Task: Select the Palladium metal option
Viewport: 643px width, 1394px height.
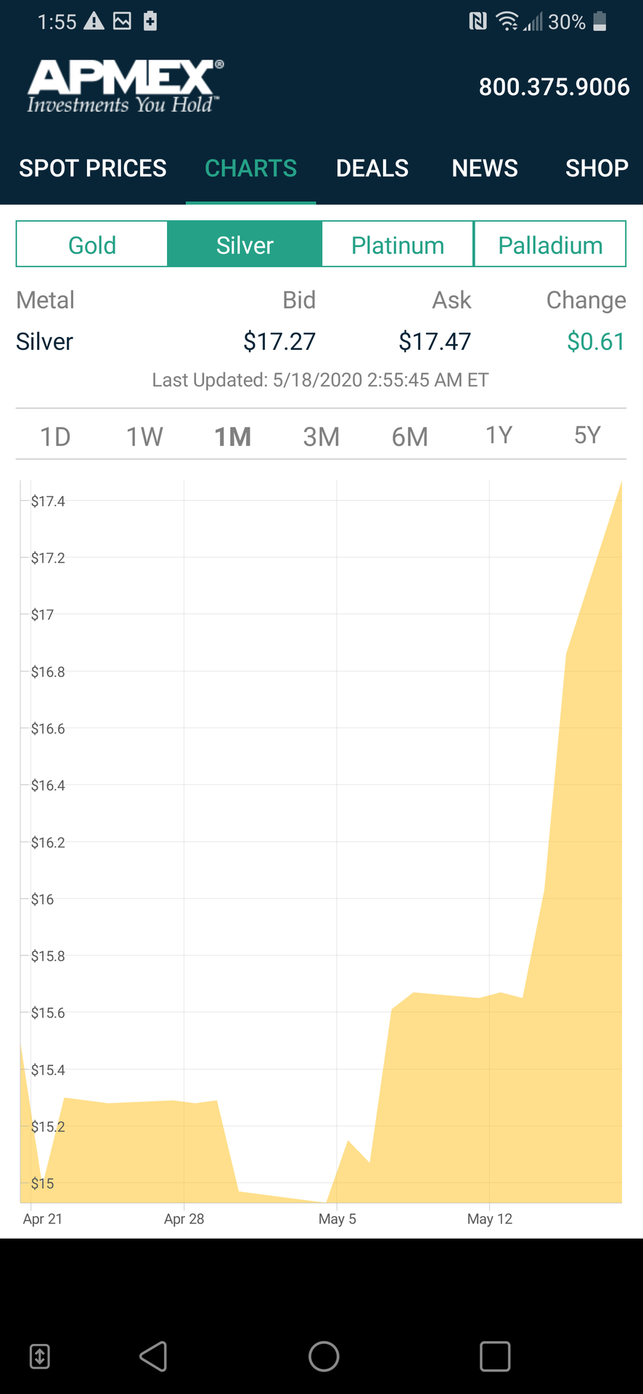Action: [550, 245]
